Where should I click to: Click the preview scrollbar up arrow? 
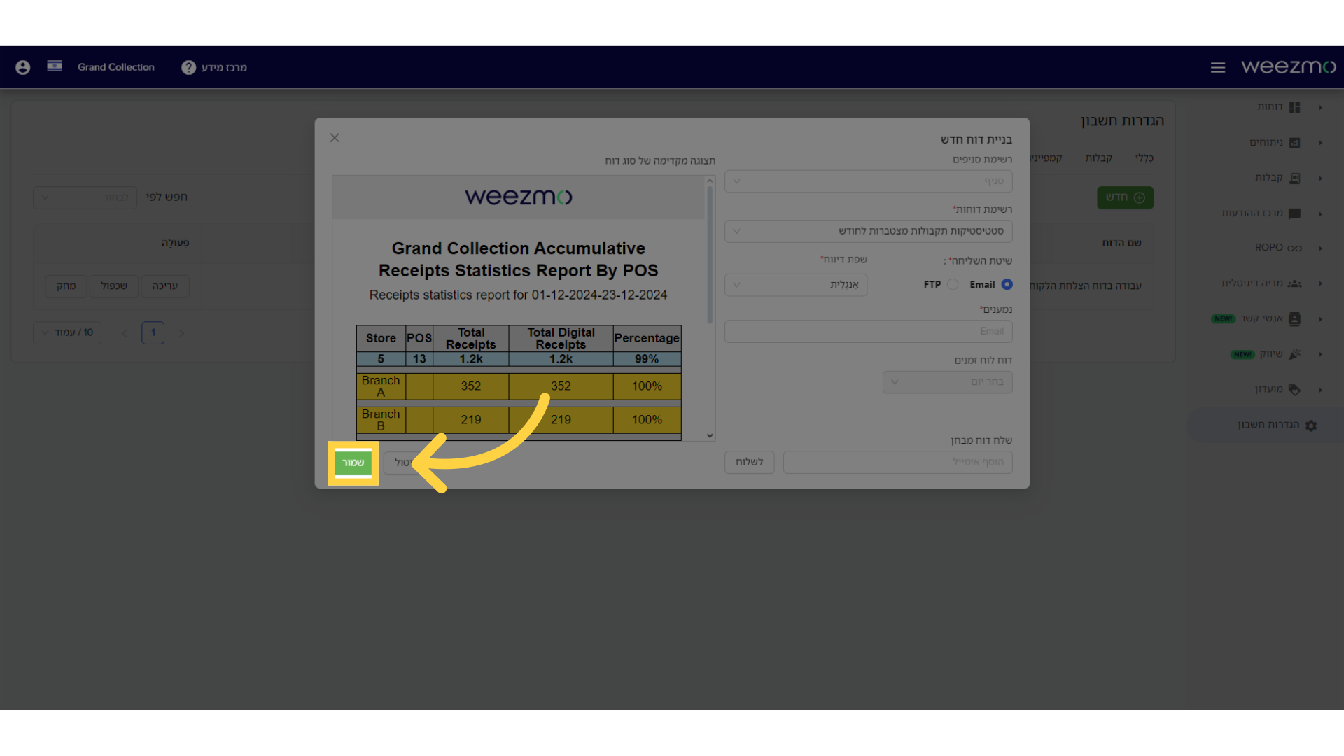(710, 181)
